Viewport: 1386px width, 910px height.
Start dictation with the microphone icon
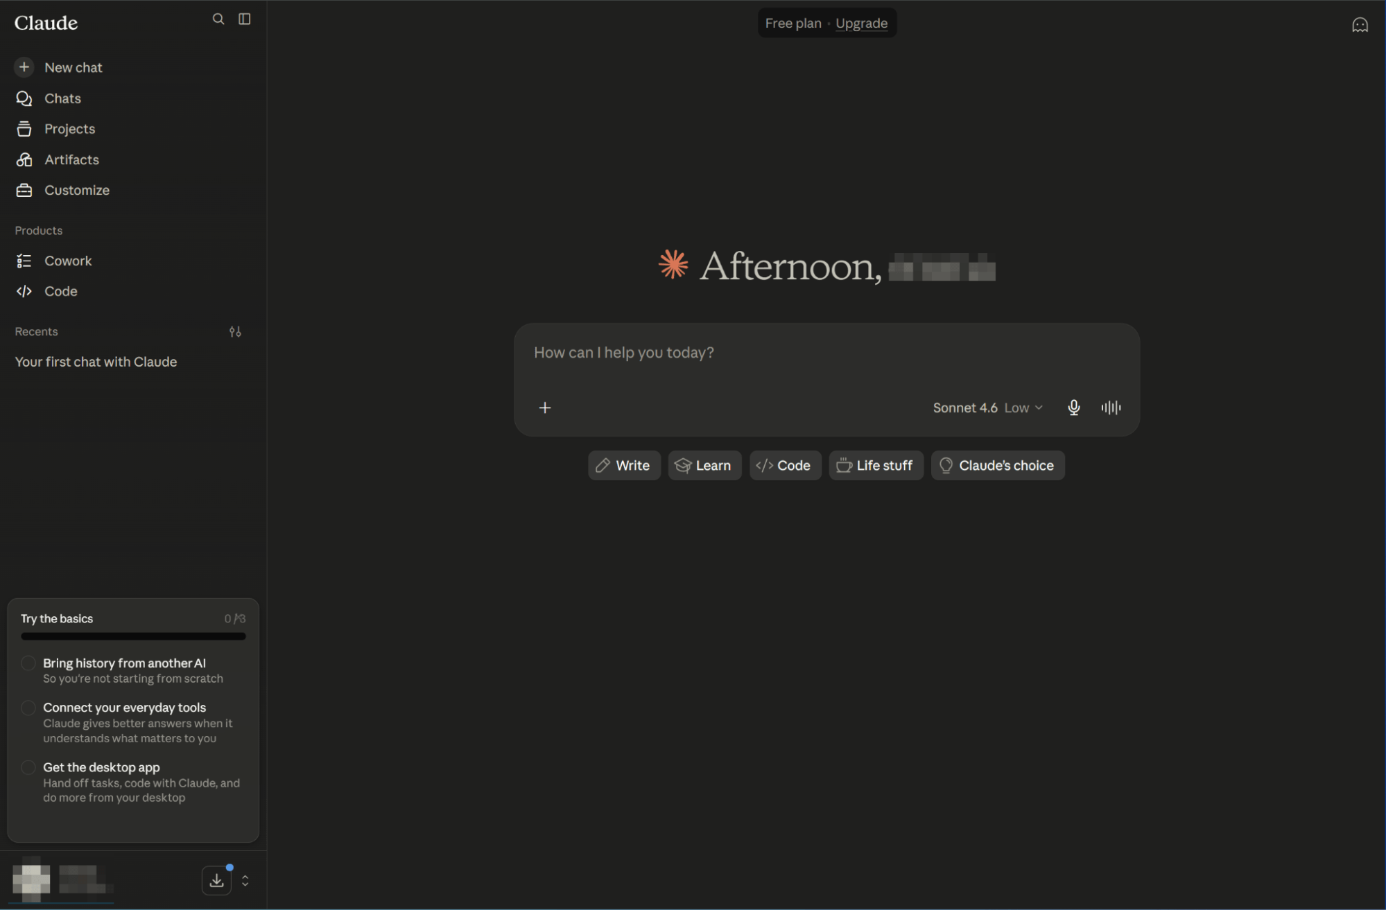click(x=1074, y=408)
